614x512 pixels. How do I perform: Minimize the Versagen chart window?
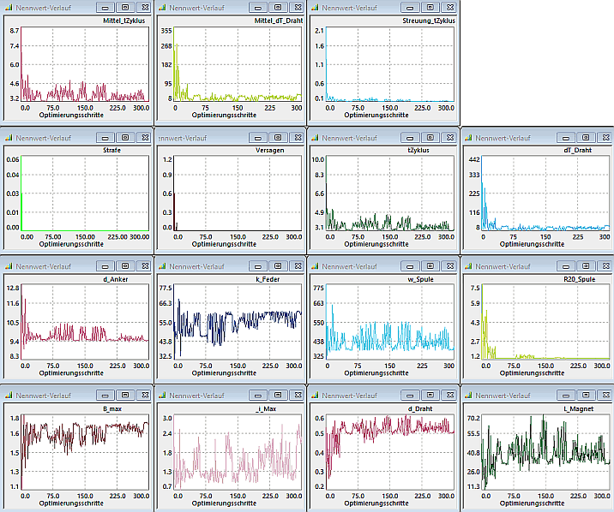click(x=257, y=138)
